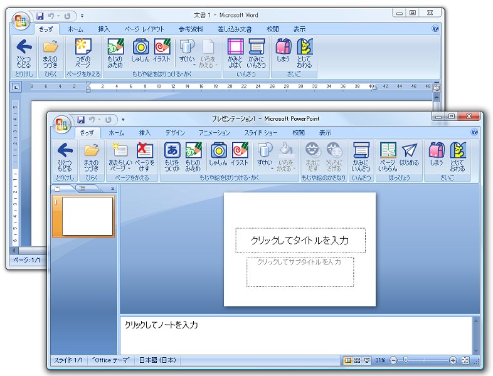Screen dimensions: 493x376
Task: Open PowerPoint quick access customize arrow
Action: coord(123,119)
